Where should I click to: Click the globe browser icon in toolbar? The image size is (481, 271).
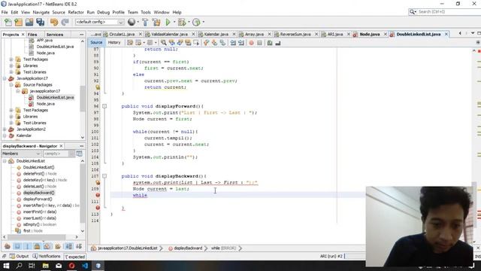(x=132, y=22)
